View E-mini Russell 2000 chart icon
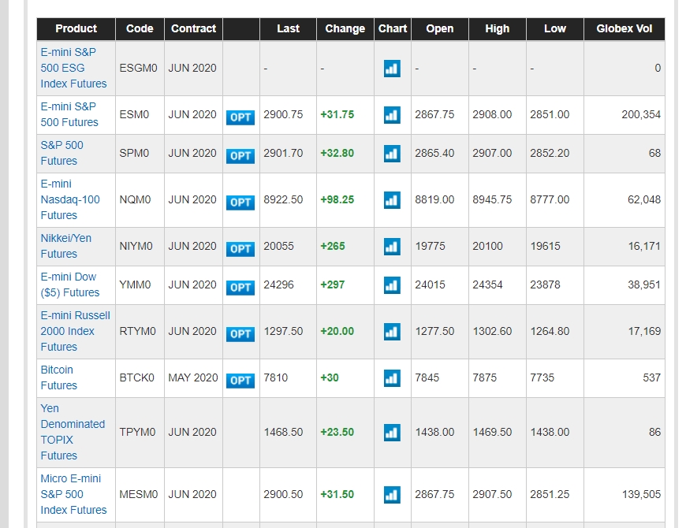 pos(392,332)
